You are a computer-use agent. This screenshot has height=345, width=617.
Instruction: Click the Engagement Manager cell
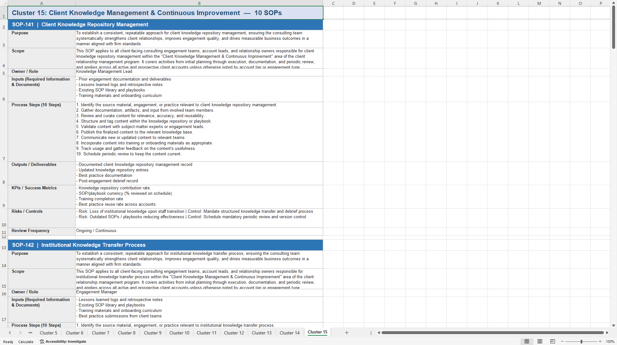pos(199,293)
